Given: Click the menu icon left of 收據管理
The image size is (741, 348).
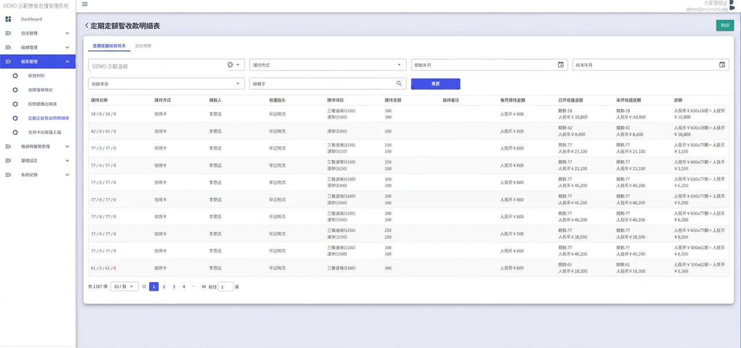Looking at the screenshot, I should pos(8,47).
